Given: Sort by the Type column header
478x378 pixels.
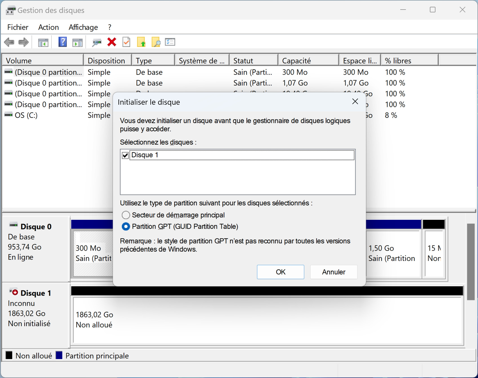Looking at the screenshot, I should [x=153, y=61].
